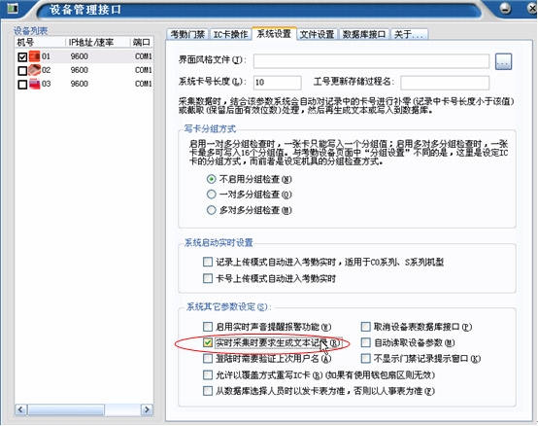Enable 启用实时声音提醒报警功能 checkbox
The image size is (538, 426).
coord(208,327)
